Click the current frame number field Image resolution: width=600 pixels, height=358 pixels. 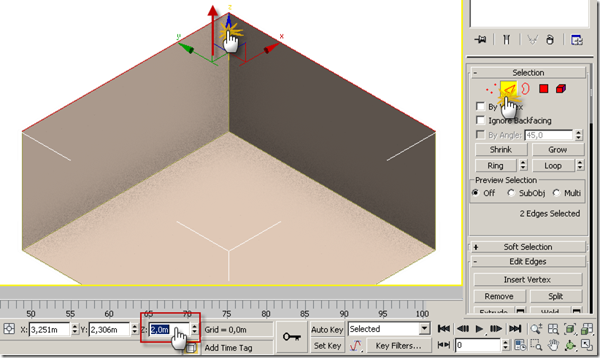478,346
